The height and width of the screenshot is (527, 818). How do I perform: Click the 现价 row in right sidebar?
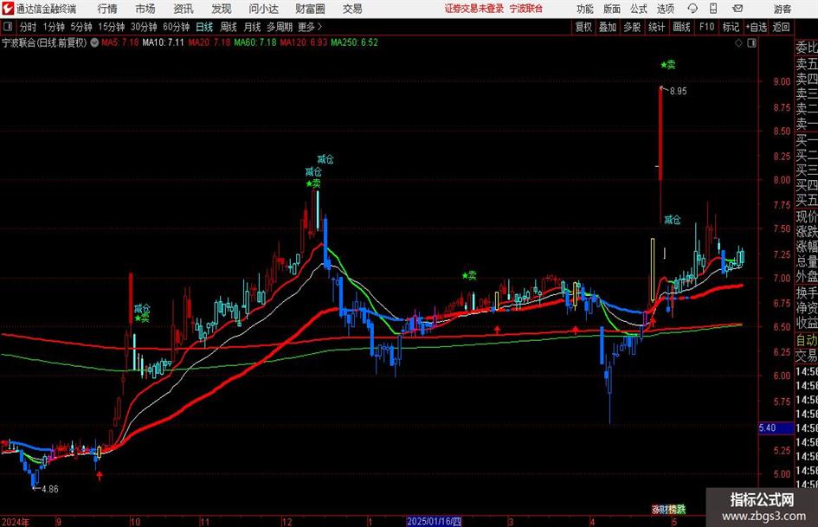(x=807, y=216)
